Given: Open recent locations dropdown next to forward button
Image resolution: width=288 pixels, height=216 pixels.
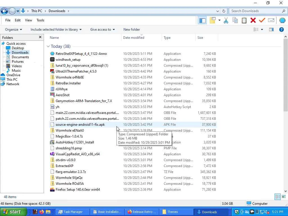Looking at the screenshot, I should (x=18, y=11).
